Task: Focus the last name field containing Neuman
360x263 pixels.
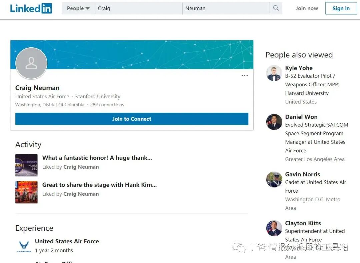Action: tap(226, 8)
